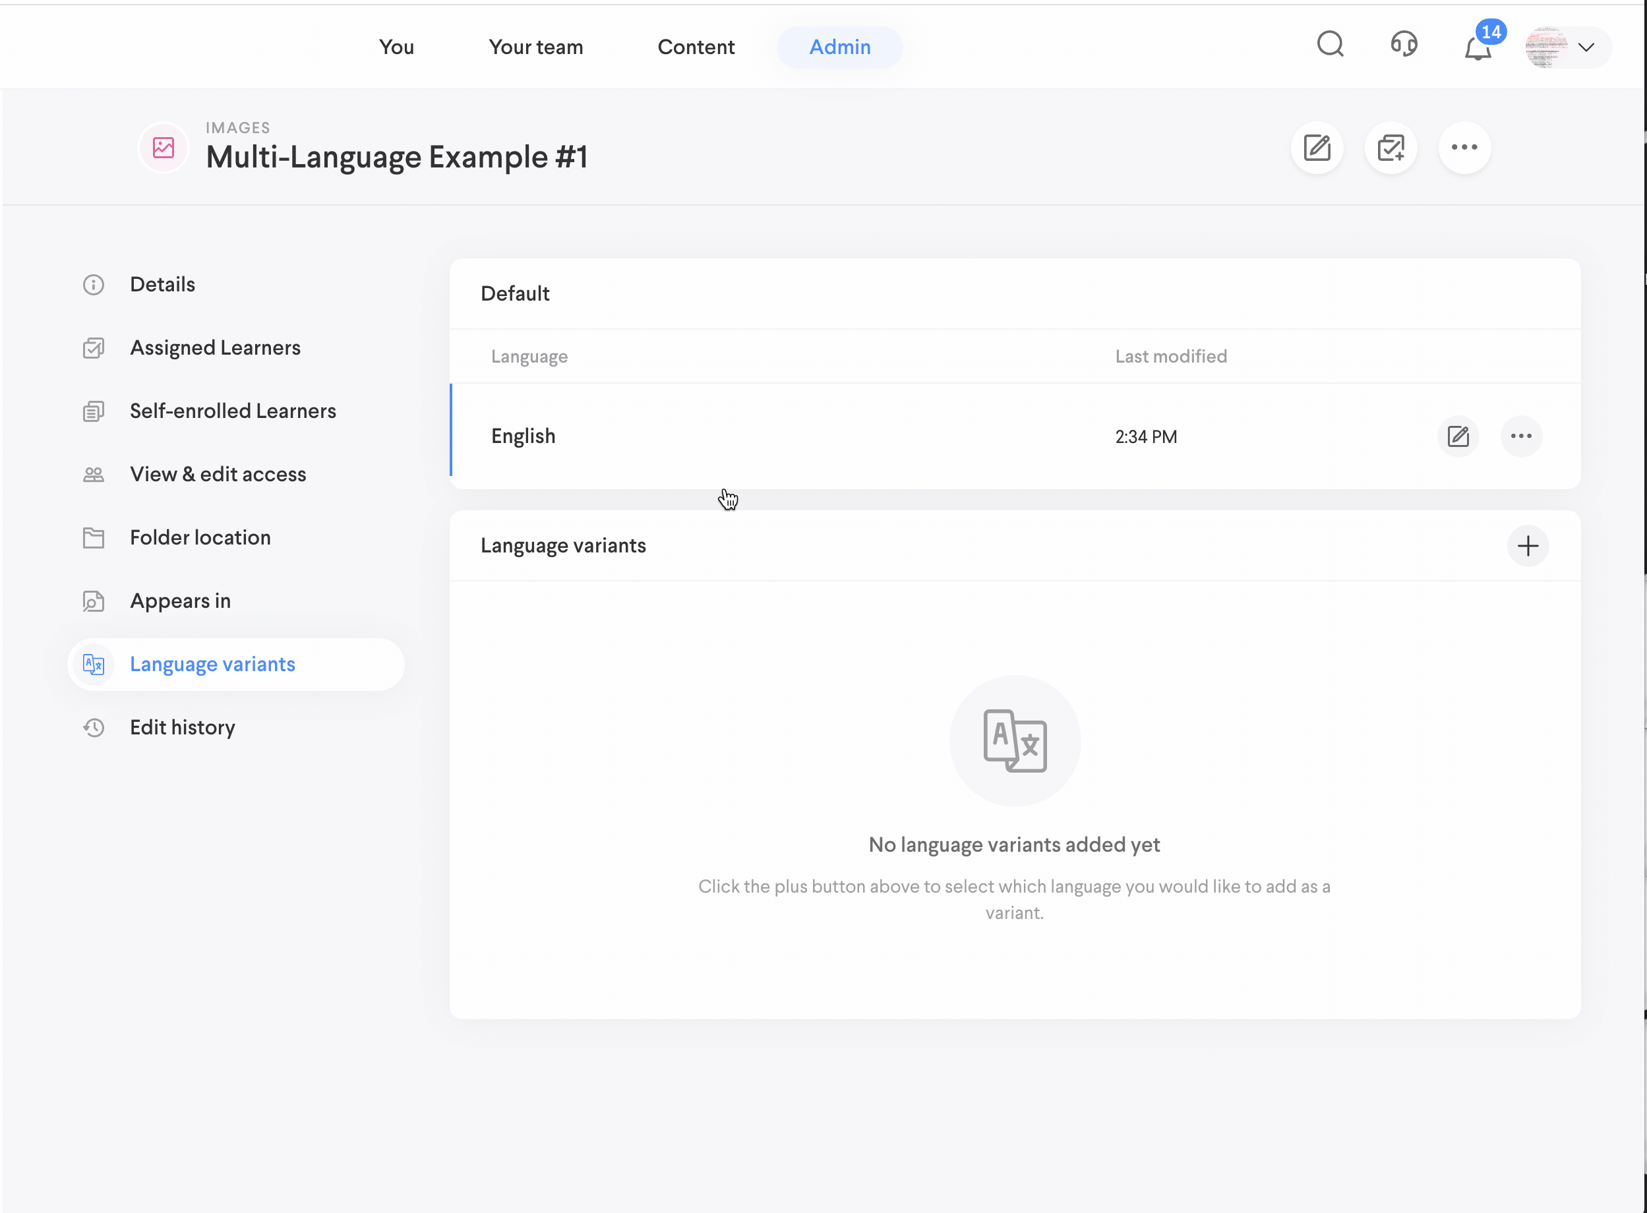Open notifications bell with 14 badge
The height and width of the screenshot is (1213, 1647).
(1478, 47)
